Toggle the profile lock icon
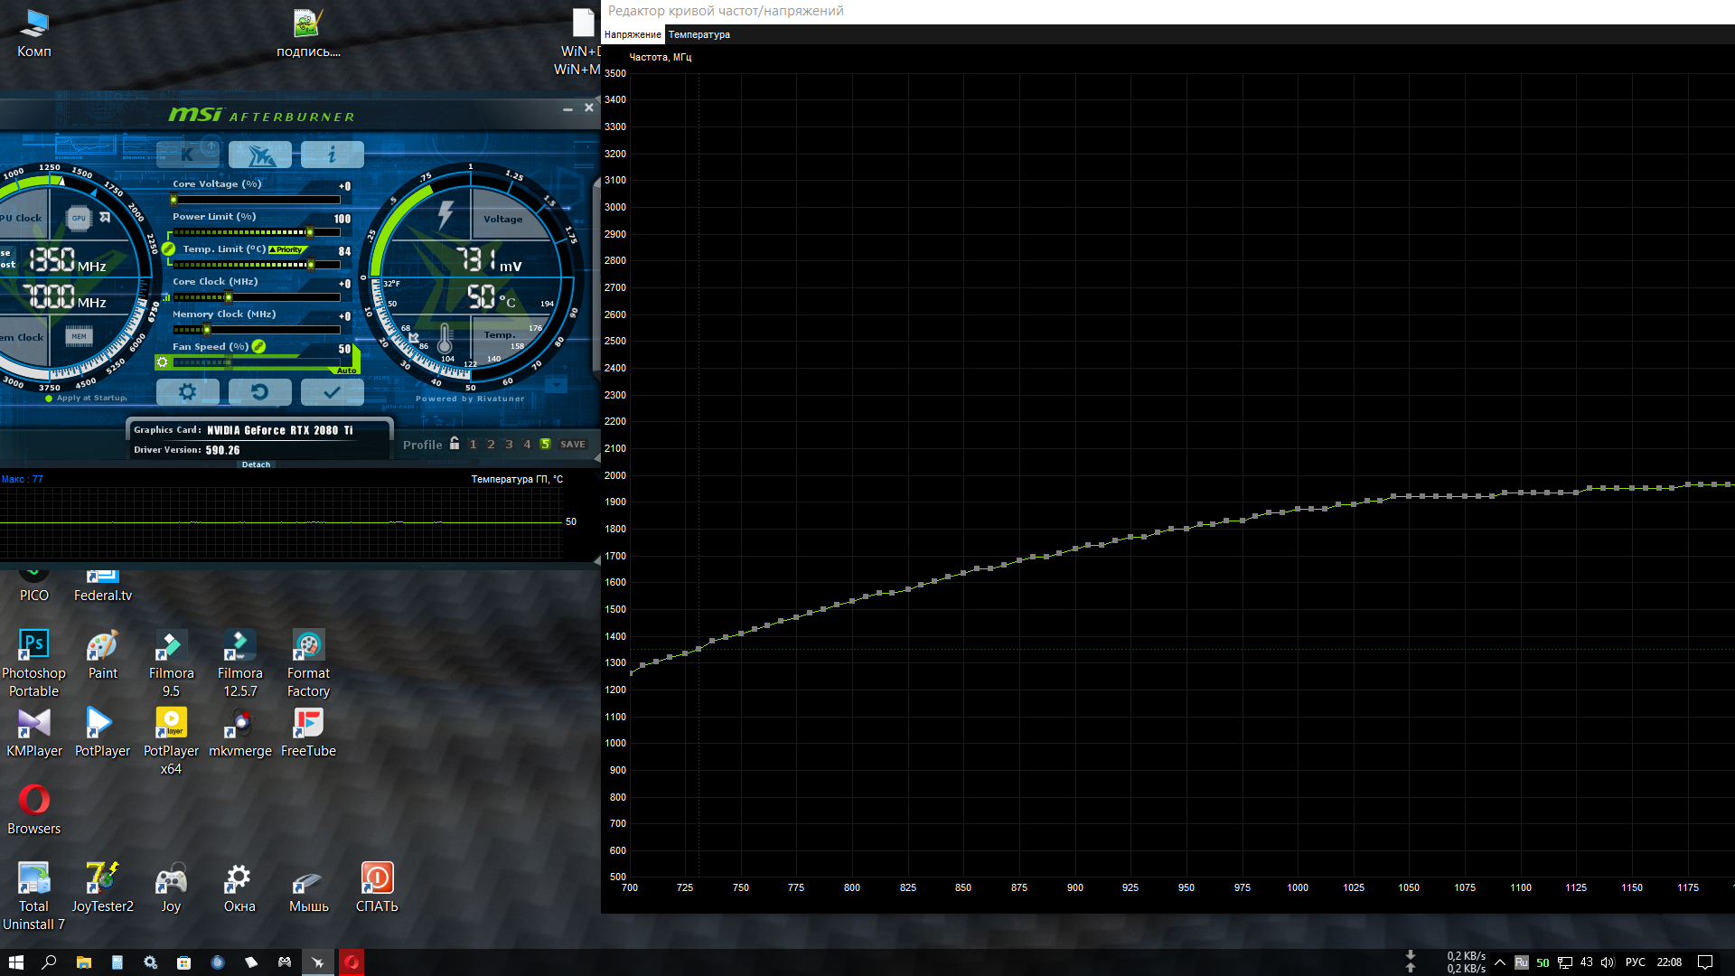The image size is (1735, 976). [x=455, y=444]
